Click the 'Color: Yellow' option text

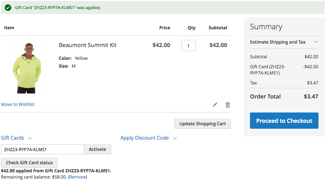point(73,58)
